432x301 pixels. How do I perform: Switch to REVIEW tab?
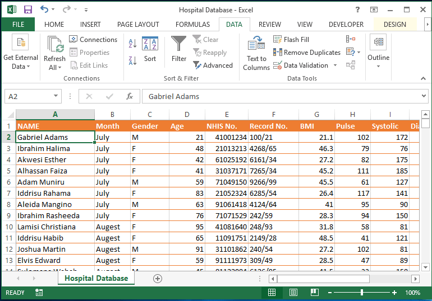[270, 25]
